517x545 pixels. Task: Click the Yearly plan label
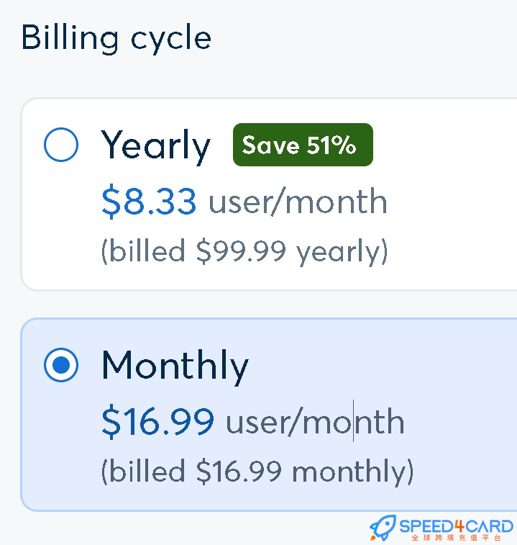[155, 146]
